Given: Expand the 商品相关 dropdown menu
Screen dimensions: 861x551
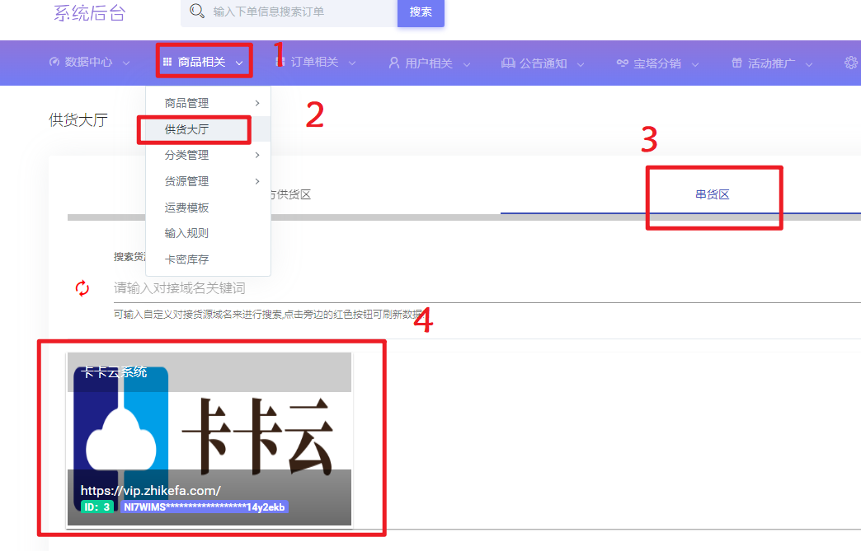Looking at the screenshot, I should [203, 62].
